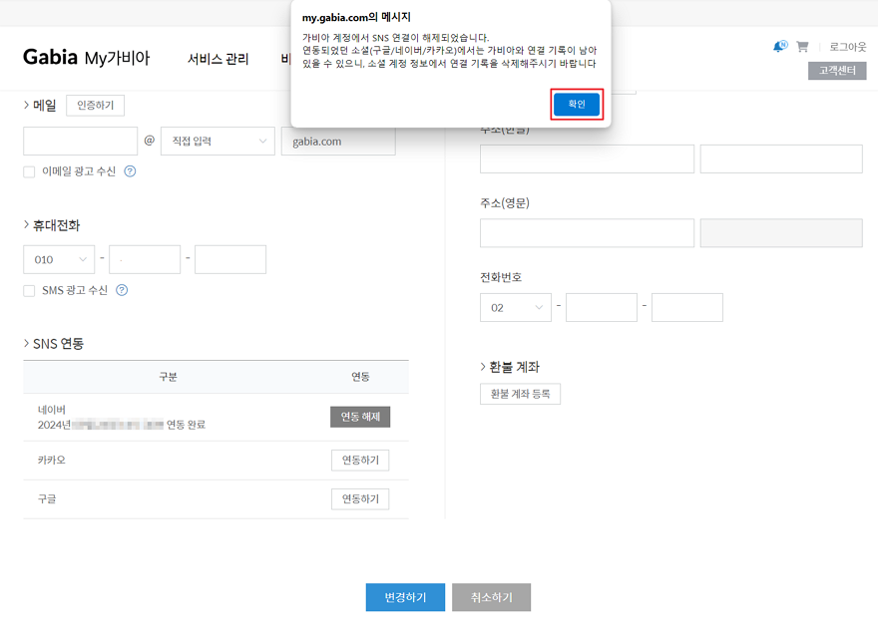Click the 구글 row label
This screenshot has height=628, width=878.
tap(47, 498)
